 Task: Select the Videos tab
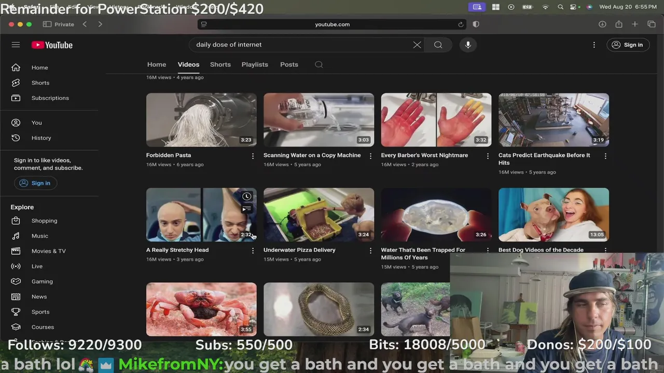[188, 65]
